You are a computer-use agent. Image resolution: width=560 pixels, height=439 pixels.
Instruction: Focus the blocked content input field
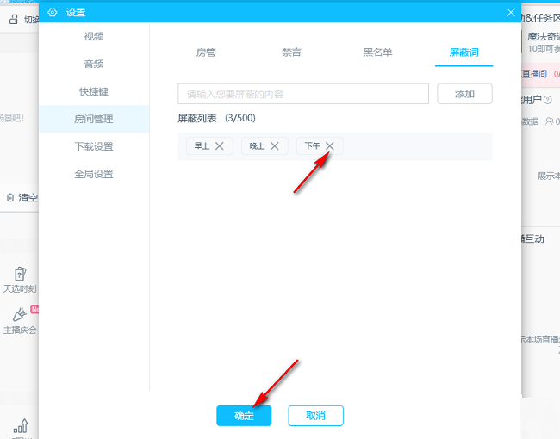(303, 94)
